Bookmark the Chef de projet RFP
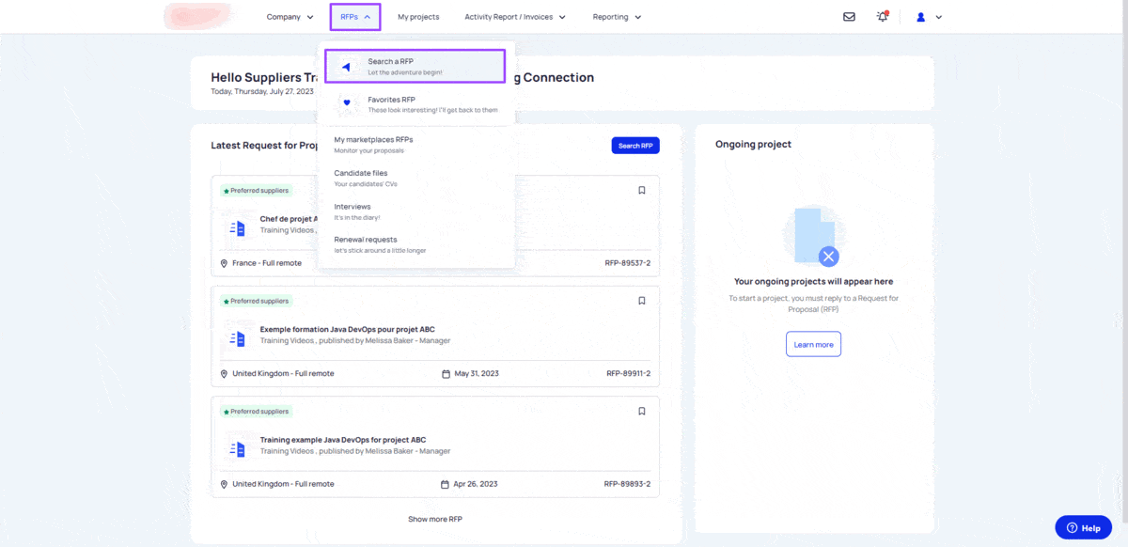The width and height of the screenshot is (1128, 547). coord(642,190)
